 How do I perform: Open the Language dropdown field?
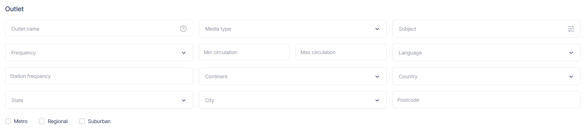click(487, 52)
